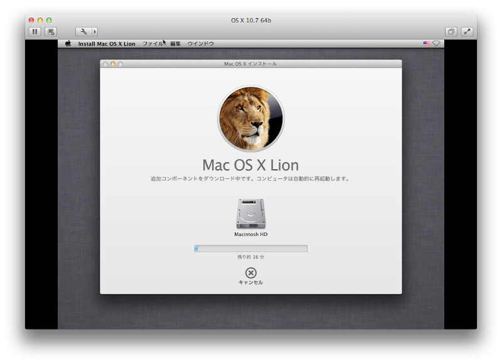
Task: Click the Macintosh HD label
Action: coord(251,234)
